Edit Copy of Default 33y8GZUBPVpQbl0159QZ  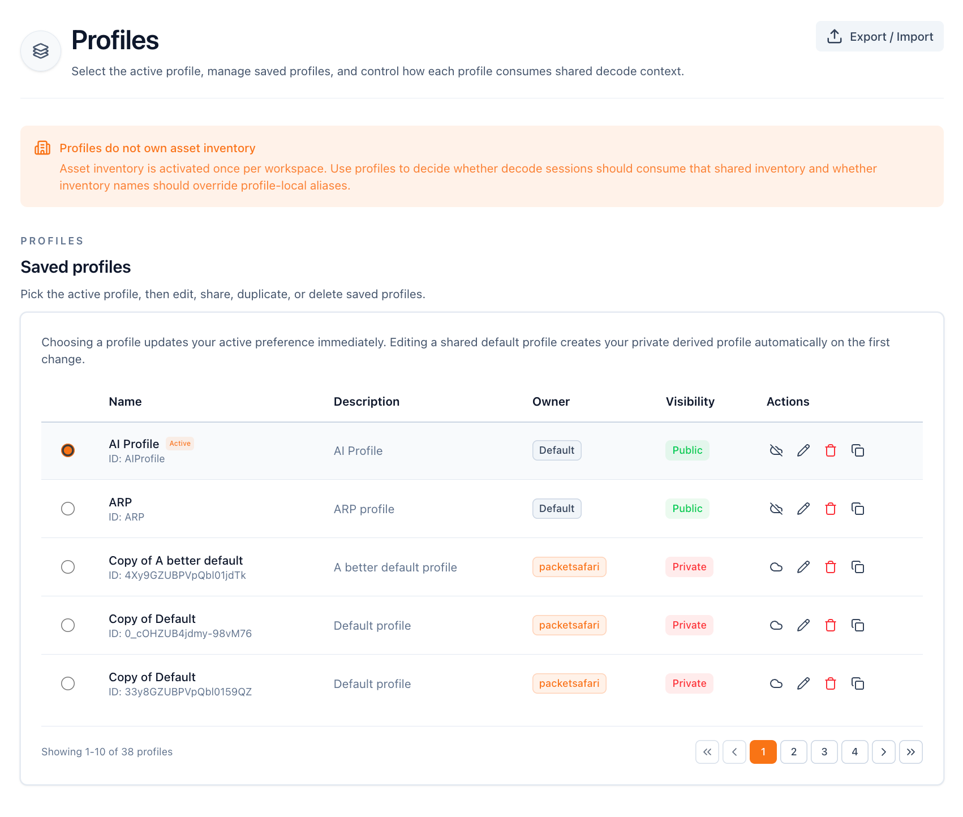point(803,683)
